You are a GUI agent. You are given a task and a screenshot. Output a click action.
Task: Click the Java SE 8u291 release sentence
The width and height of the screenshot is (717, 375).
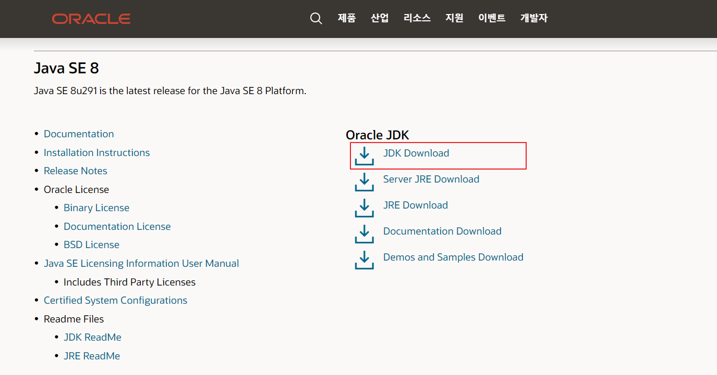170,91
